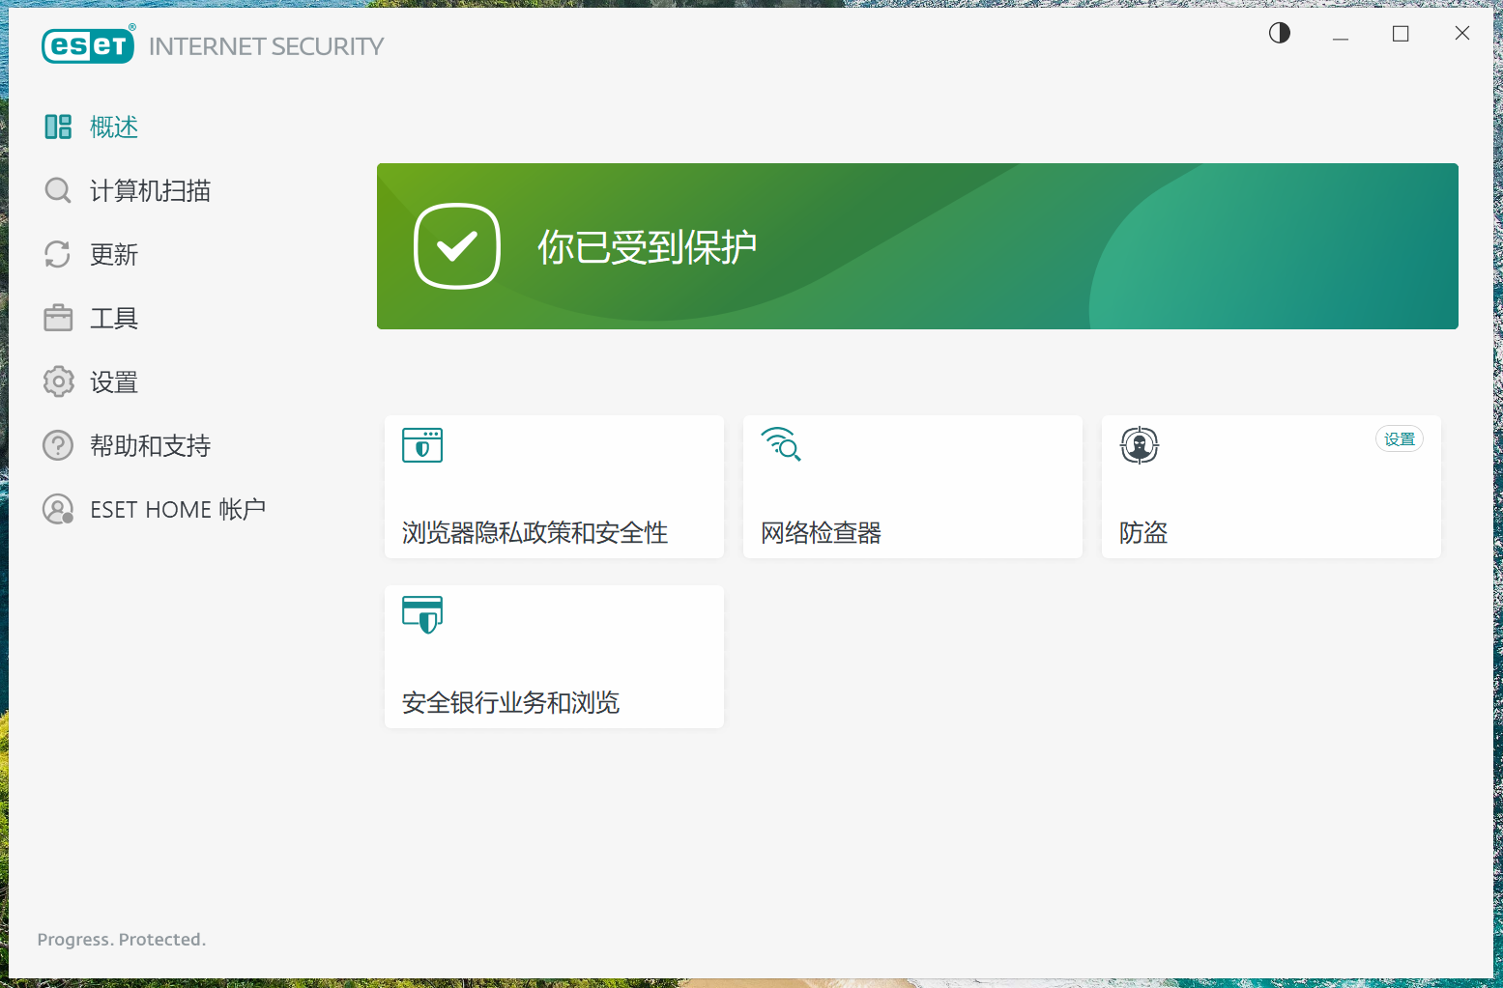
Task: Open the 网络检查器 card
Action: click(912, 487)
